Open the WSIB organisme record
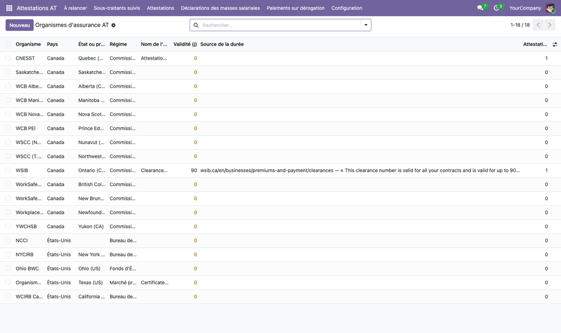The height and width of the screenshot is (333, 561). click(x=22, y=170)
